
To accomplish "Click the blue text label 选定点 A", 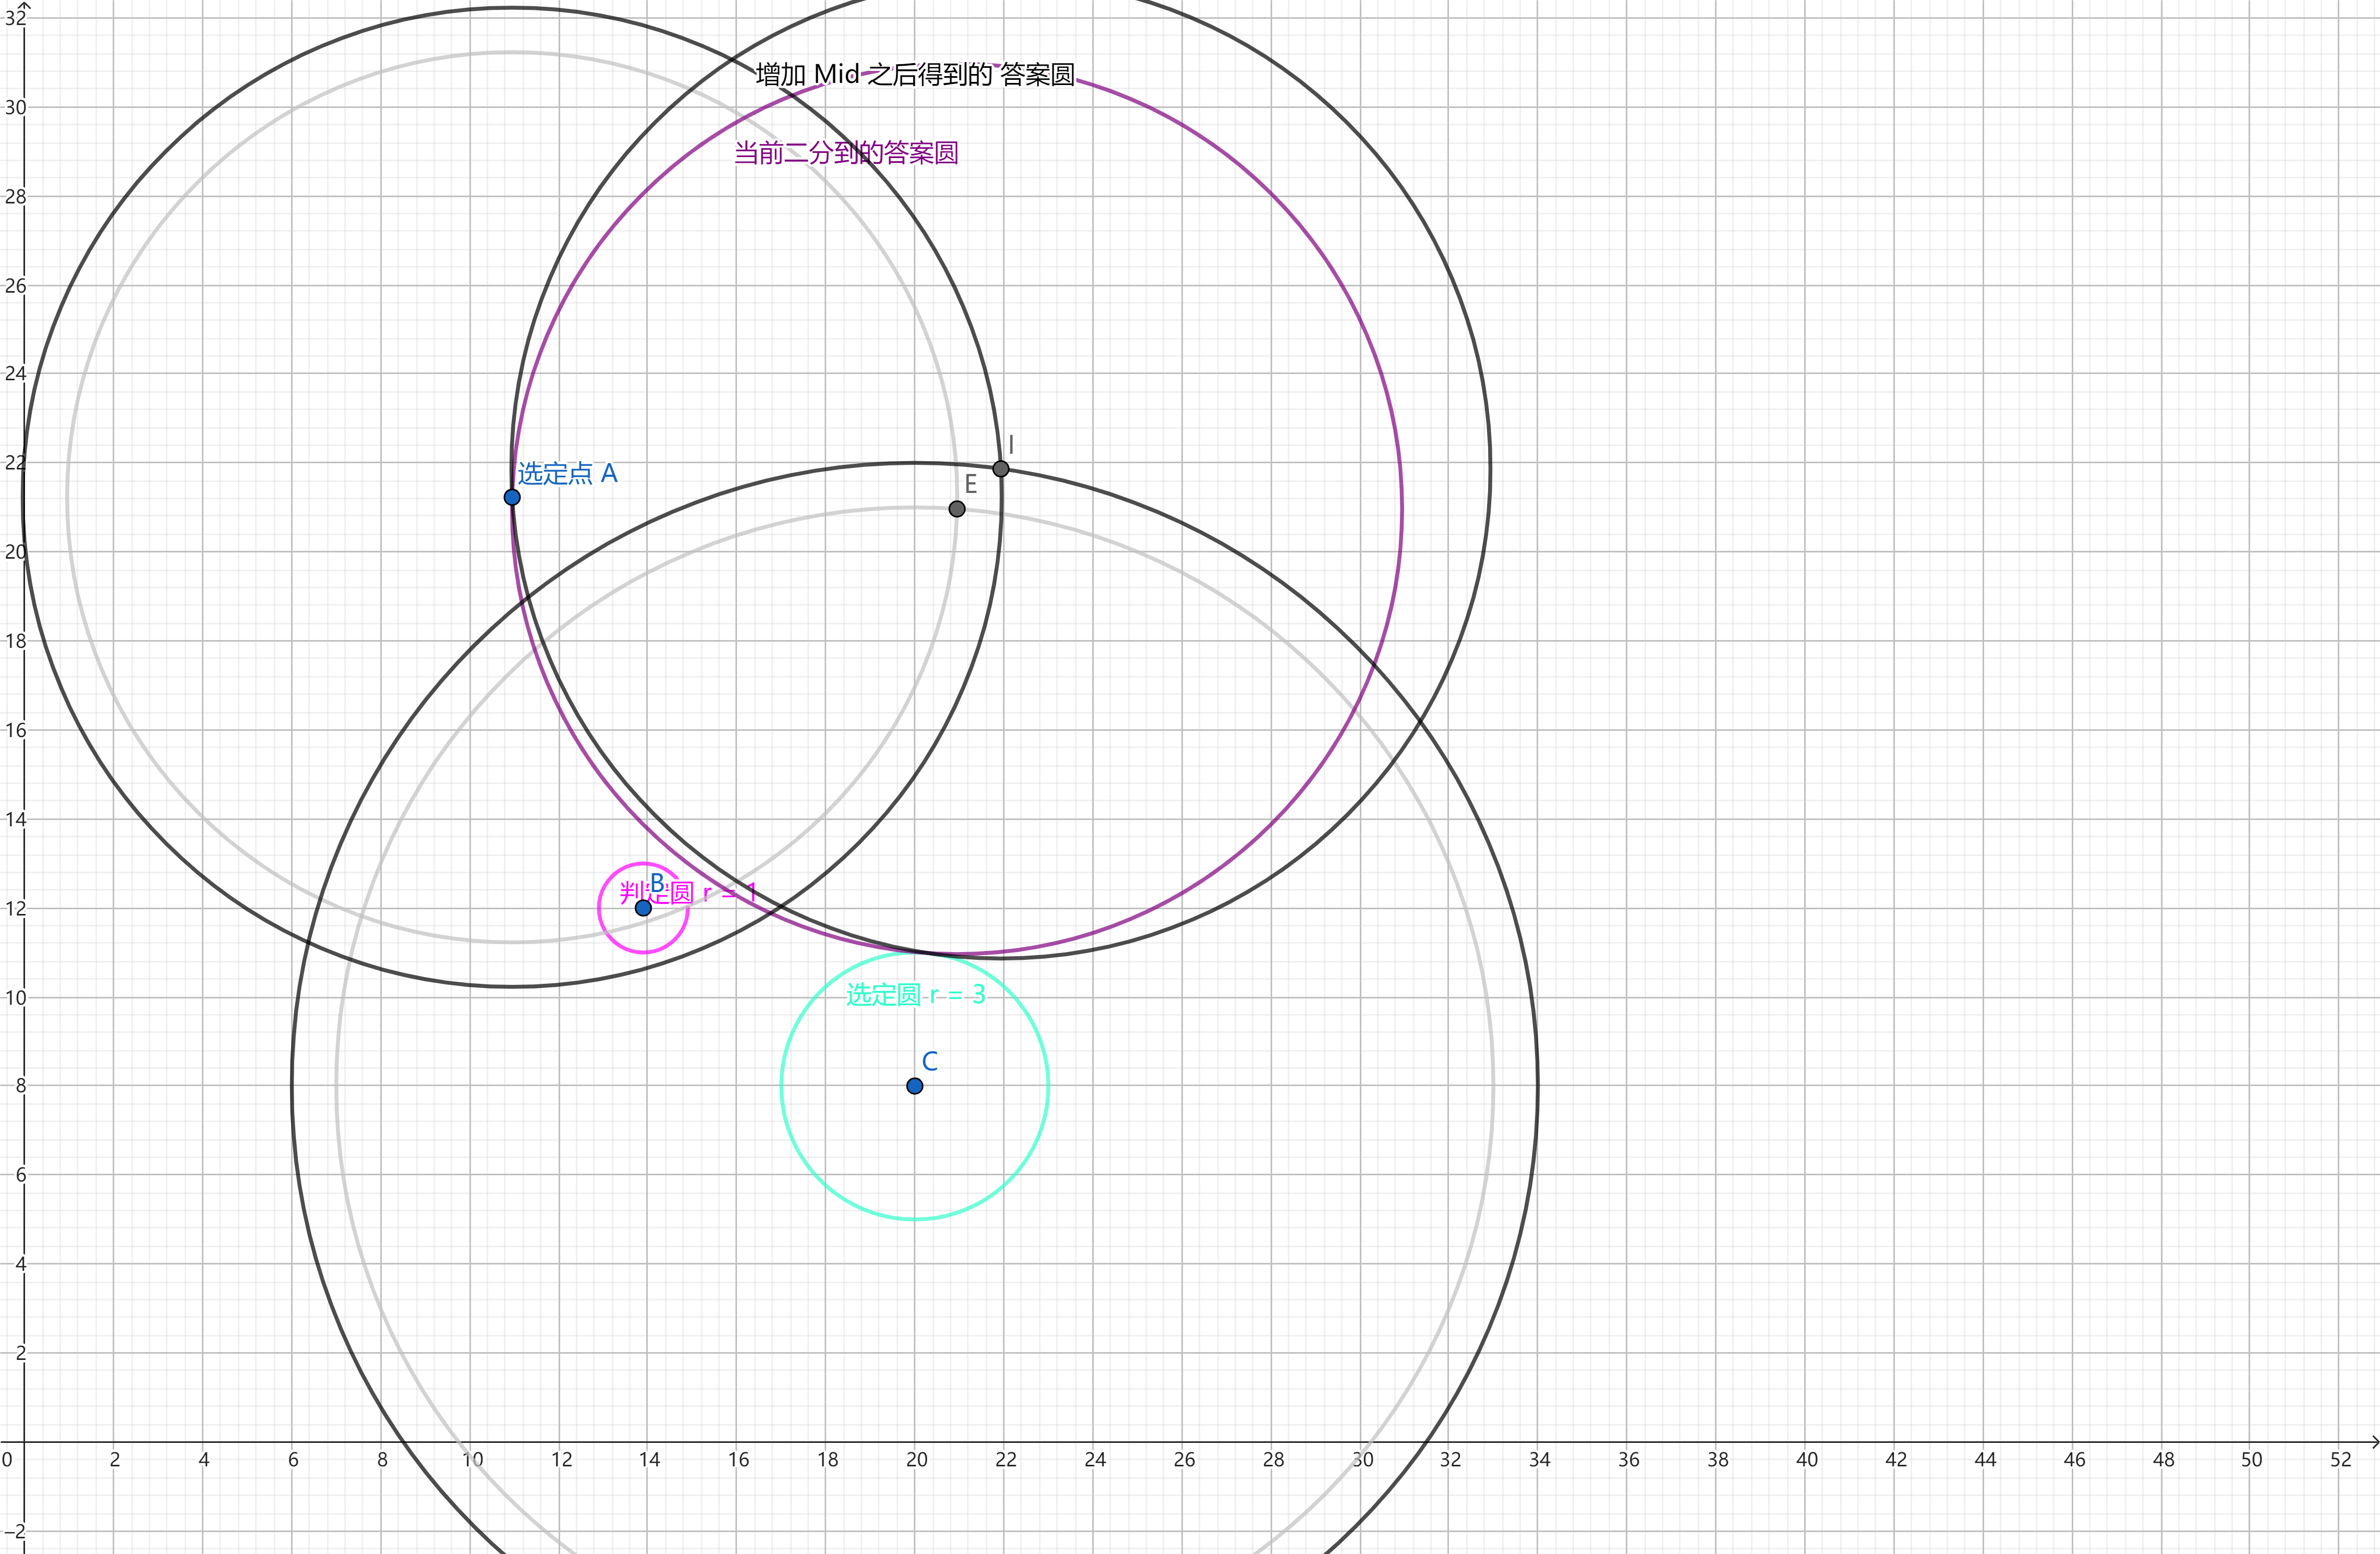I will point(567,474).
